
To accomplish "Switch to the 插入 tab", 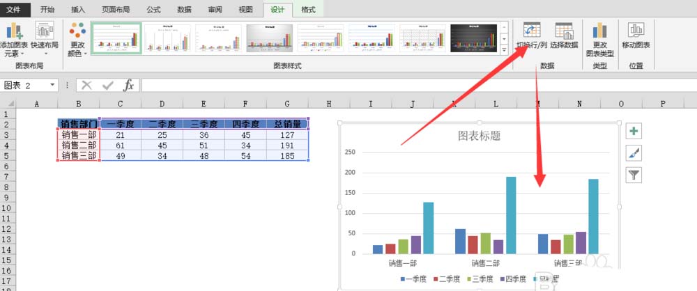I will click(x=78, y=9).
